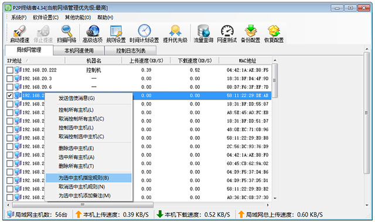The image size is (375, 222).
Task: Check the row with MAC 60:45:CB:62:9A:02
Action: pyautogui.click(x=10, y=163)
